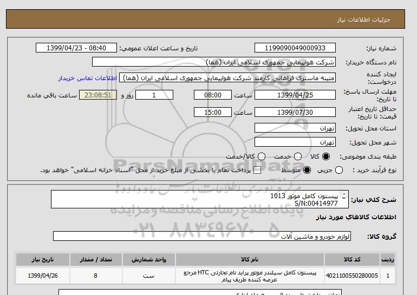Select the کالا/خدمت radio button

(262, 156)
